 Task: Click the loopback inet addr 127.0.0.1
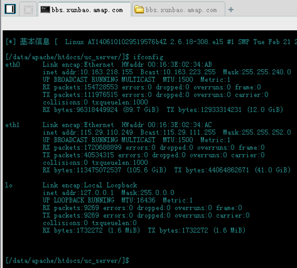(x=97, y=193)
